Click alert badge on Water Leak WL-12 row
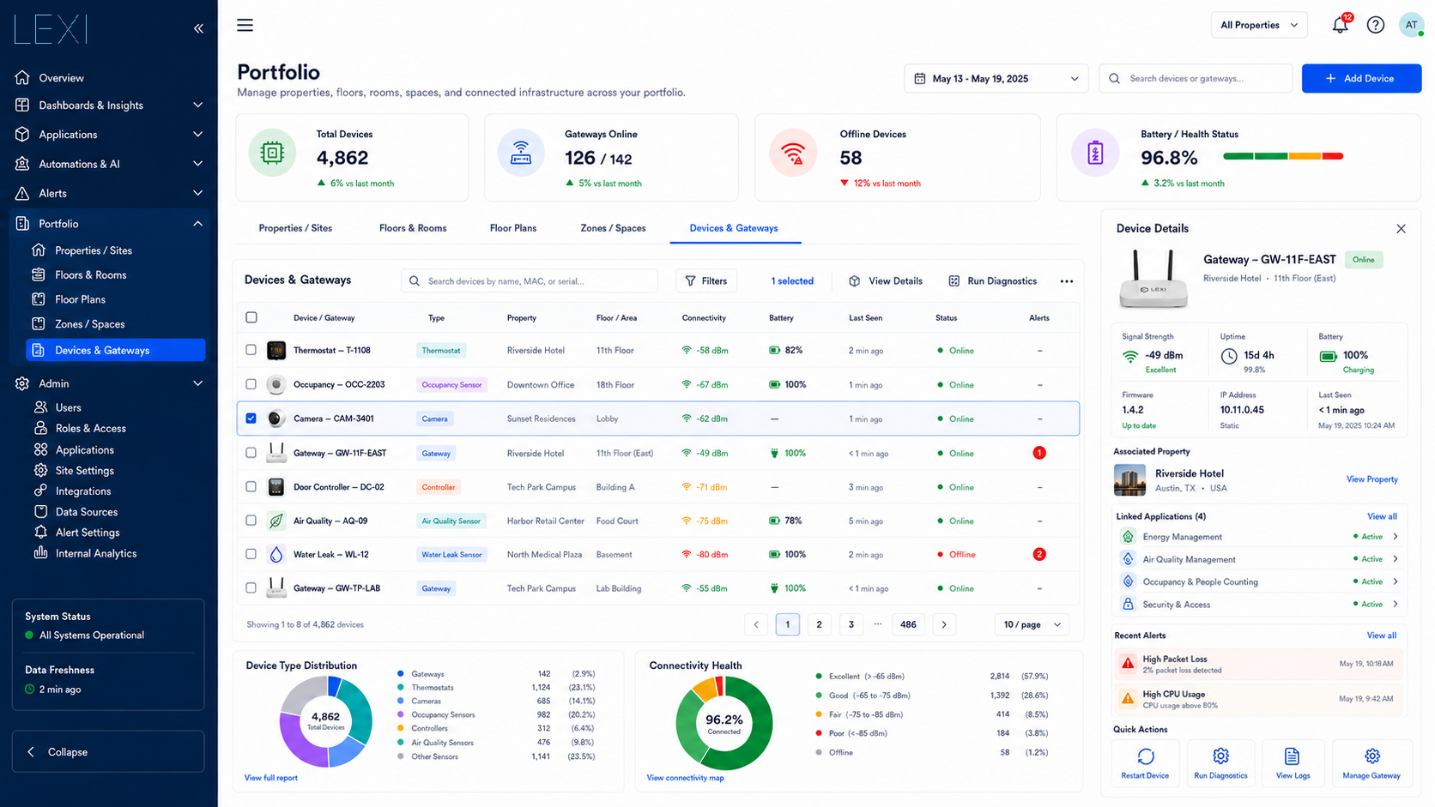The width and height of the screenshot is (1435, 807). (1039, 554)
